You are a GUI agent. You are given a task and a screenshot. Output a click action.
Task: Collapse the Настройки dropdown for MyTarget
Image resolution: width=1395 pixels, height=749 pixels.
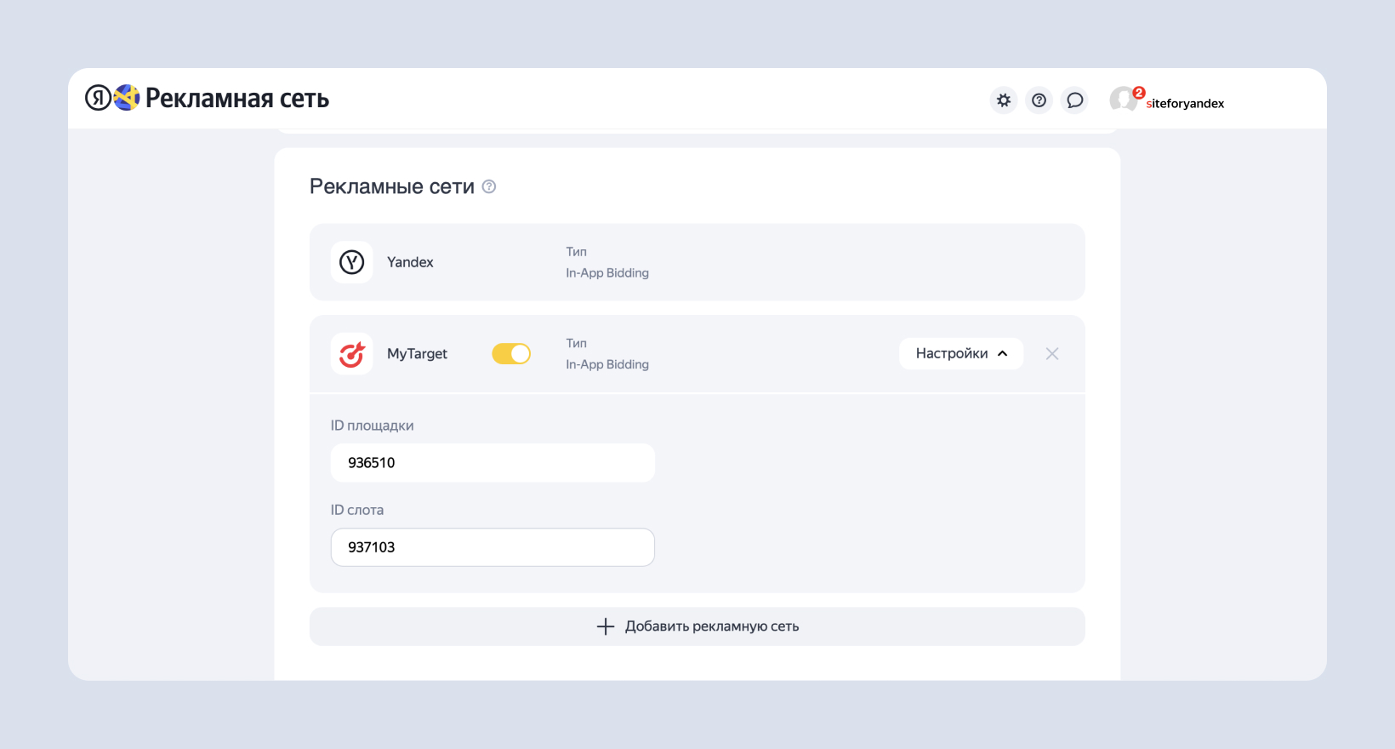(x=960, y=354)
